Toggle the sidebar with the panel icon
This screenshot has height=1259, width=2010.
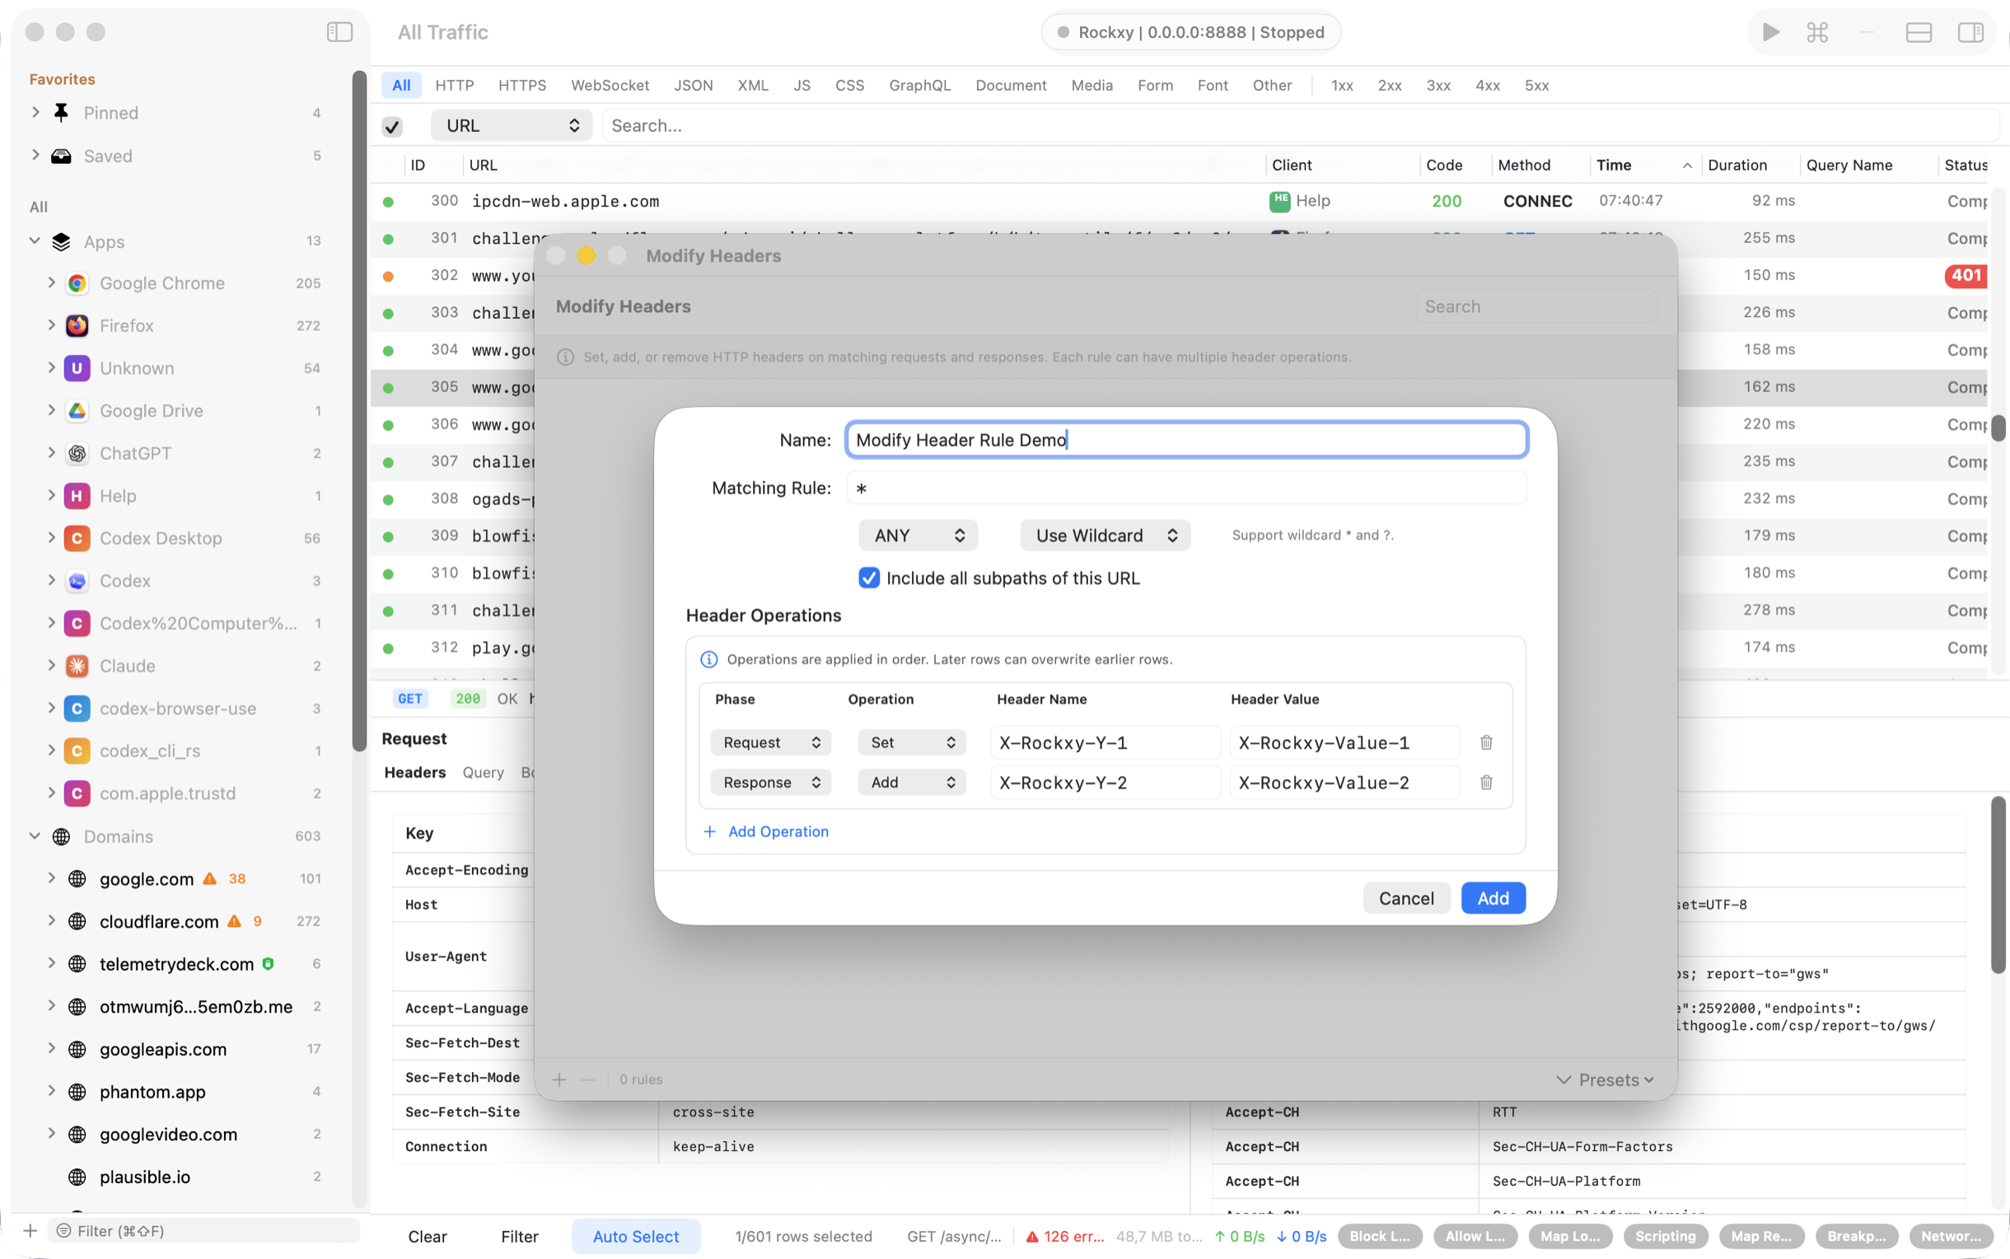pos(339,31)
